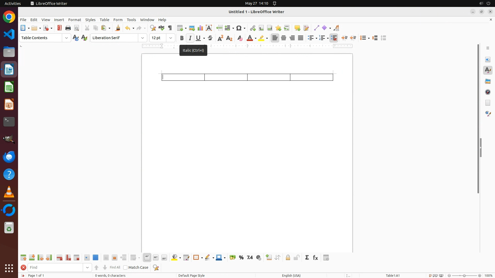Click the Insert Special Character omega icon
Viewport: 495px width, 278px height.
[239, 28]
